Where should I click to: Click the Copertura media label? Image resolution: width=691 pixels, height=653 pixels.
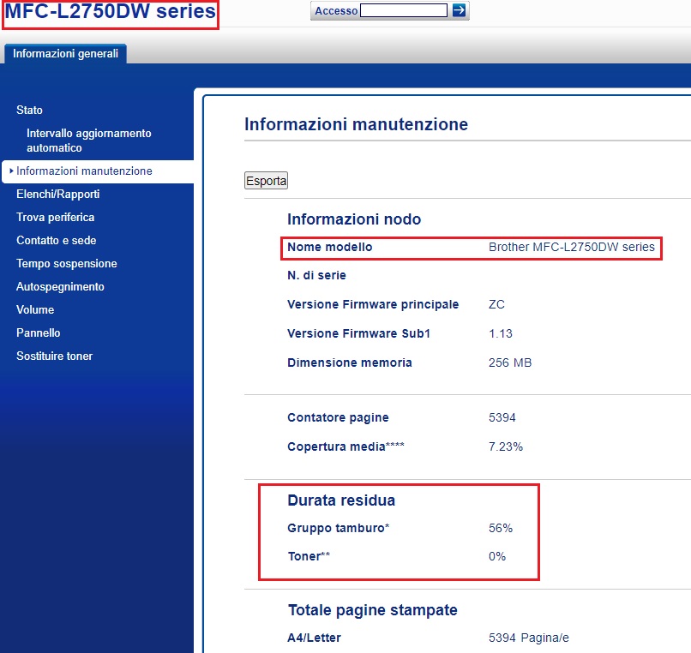[x=346, y=446]
